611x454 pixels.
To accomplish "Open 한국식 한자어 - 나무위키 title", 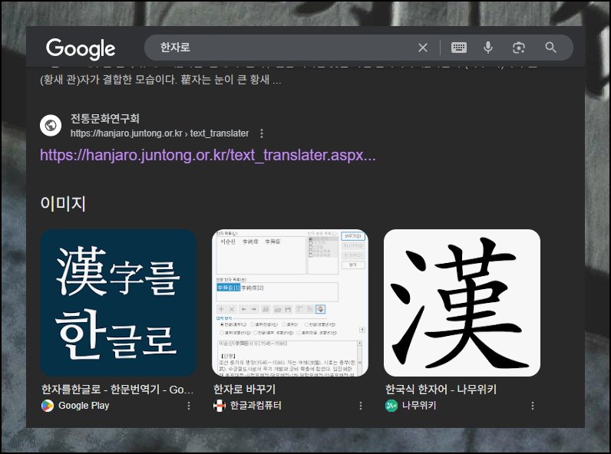I will point(441,390).
